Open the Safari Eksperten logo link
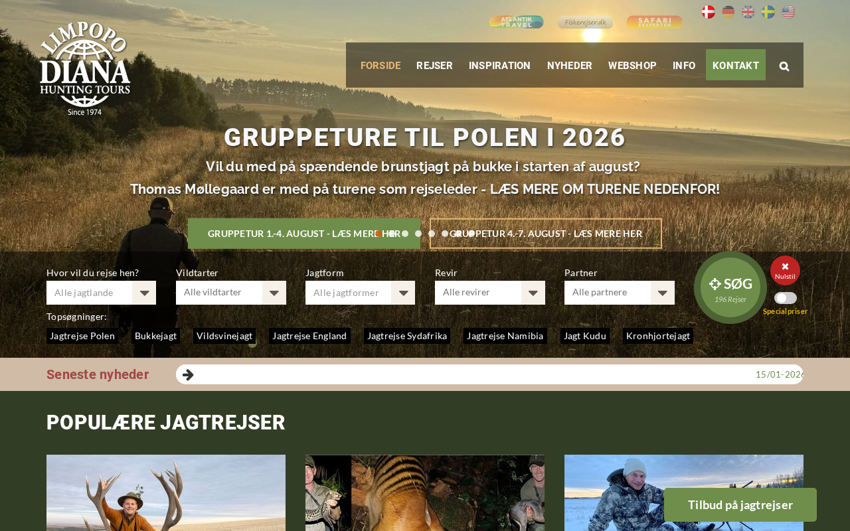Image resolution: width=850 pixels, height=531 pixels. 655,22
